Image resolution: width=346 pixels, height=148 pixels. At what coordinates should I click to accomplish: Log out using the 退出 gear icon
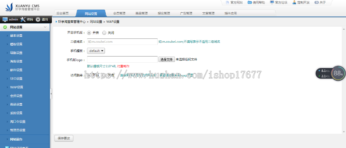click(38, 19)
